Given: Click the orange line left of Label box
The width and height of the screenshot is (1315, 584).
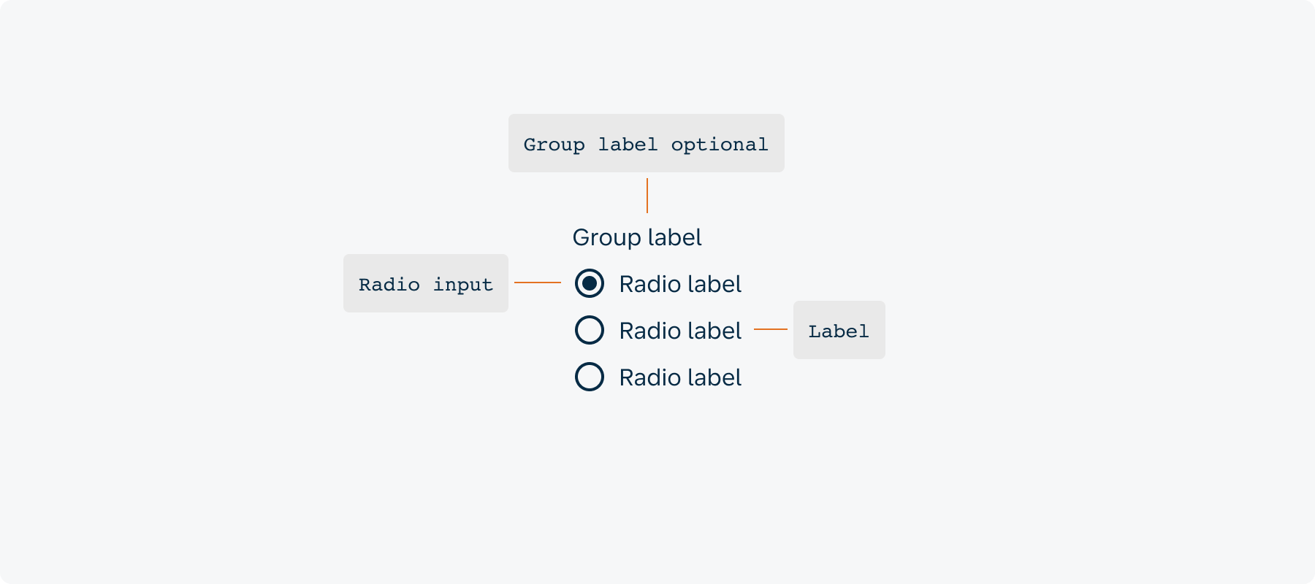Looking at the screenshot, I should pyautogui.click(x=771, y=329).
